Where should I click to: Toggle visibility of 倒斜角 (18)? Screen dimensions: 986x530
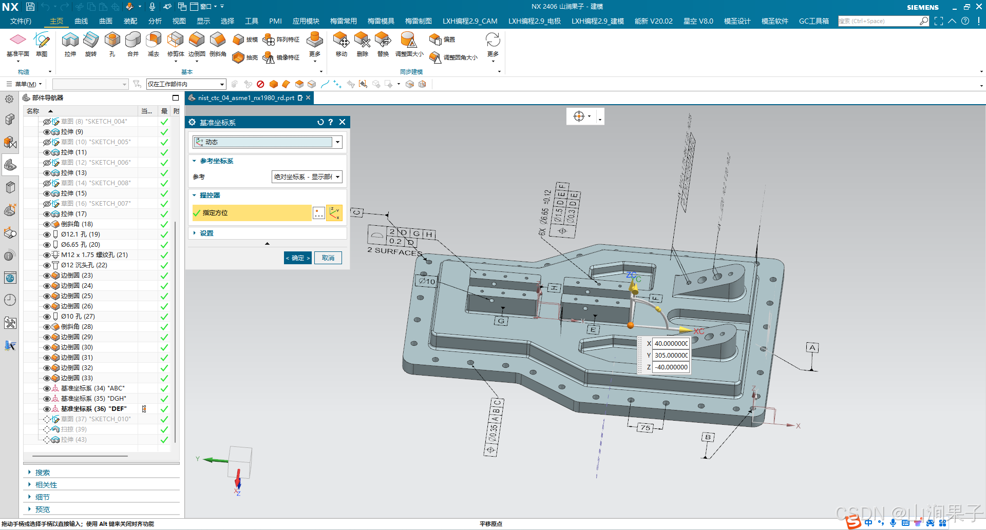click(47, 224)
